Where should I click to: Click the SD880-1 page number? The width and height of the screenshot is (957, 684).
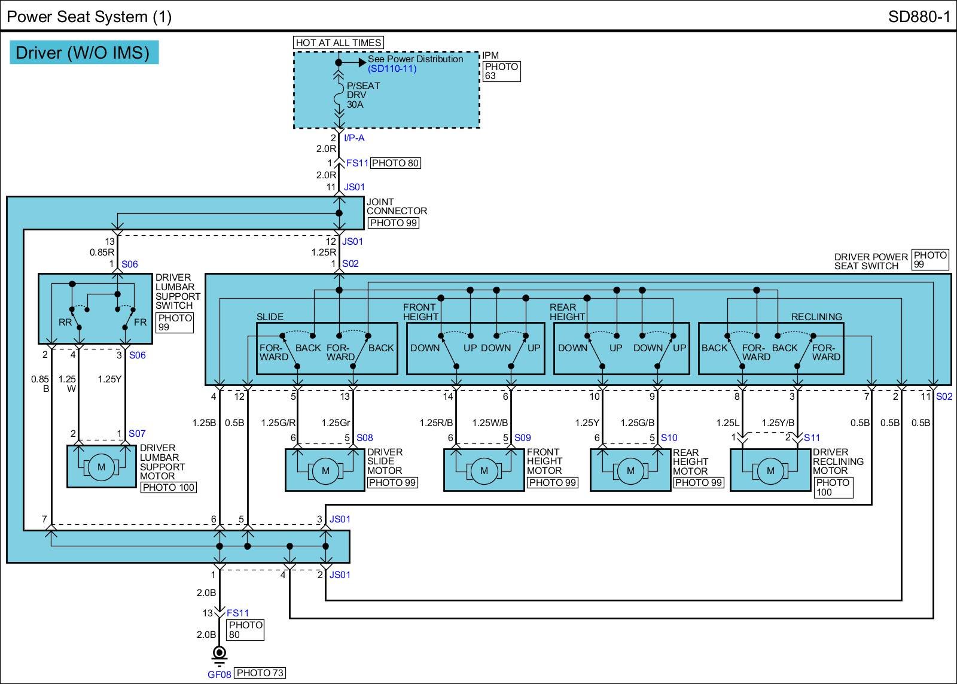[x=918, y=16]
